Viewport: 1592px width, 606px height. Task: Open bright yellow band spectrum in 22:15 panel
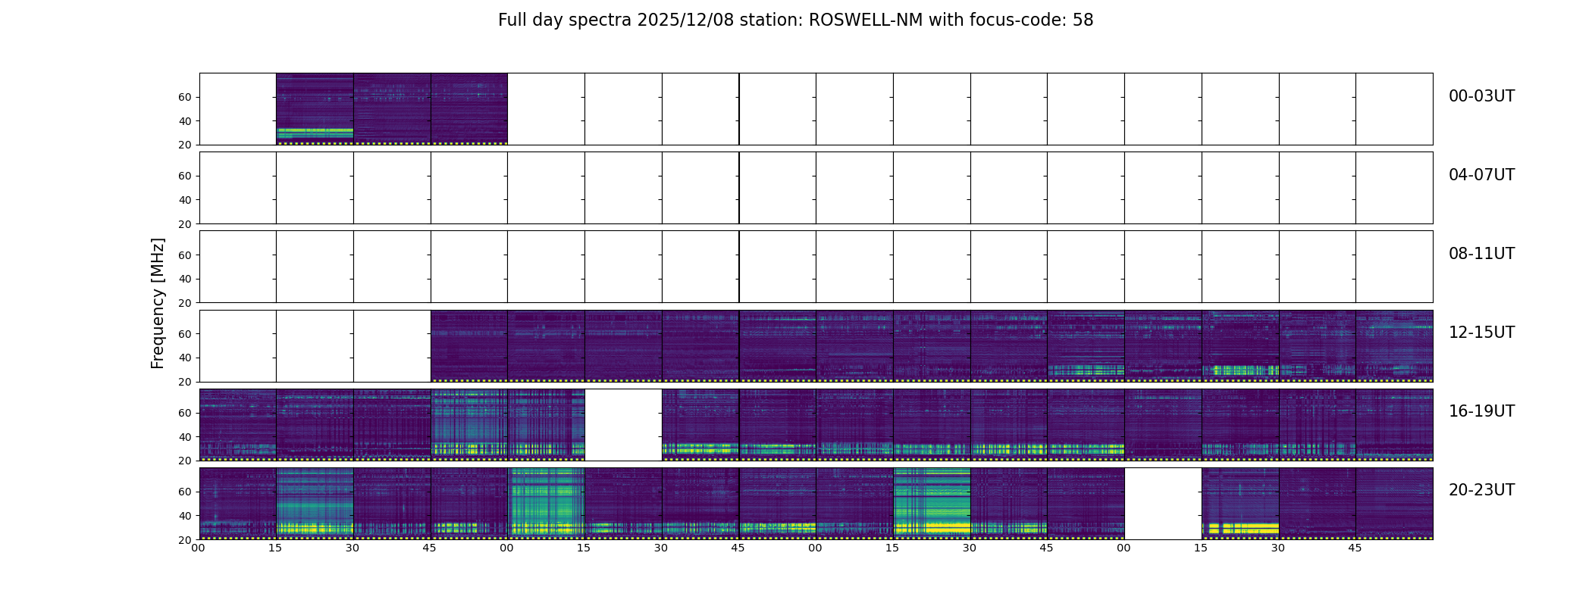[932, 504]
